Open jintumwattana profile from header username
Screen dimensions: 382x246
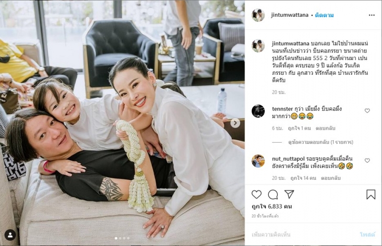tap(290, 15)
